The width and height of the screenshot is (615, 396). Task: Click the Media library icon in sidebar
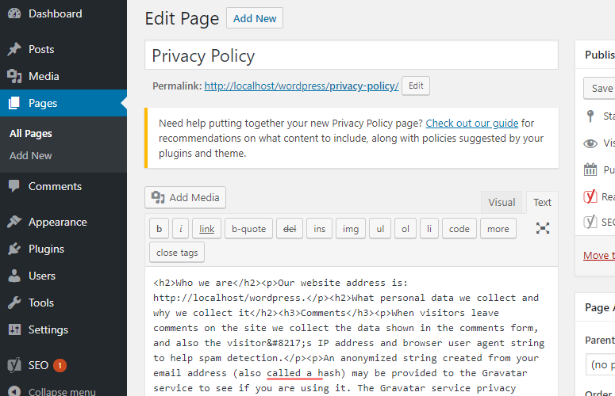(14, 76)
